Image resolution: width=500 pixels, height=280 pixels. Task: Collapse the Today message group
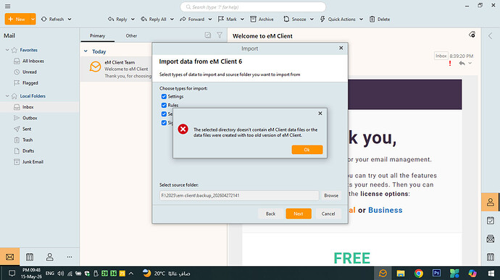(86, 51)
